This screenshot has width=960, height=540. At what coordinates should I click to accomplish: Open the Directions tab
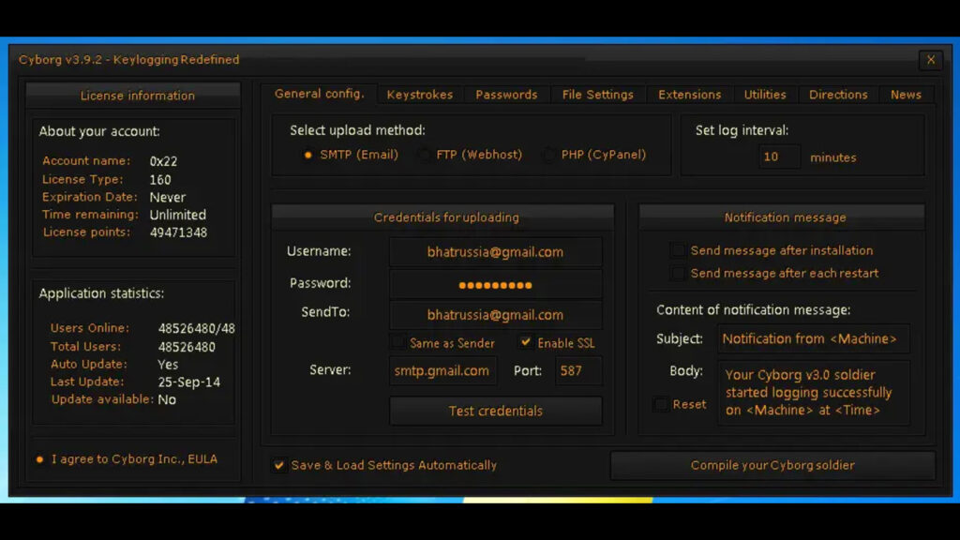coord(838,95)
